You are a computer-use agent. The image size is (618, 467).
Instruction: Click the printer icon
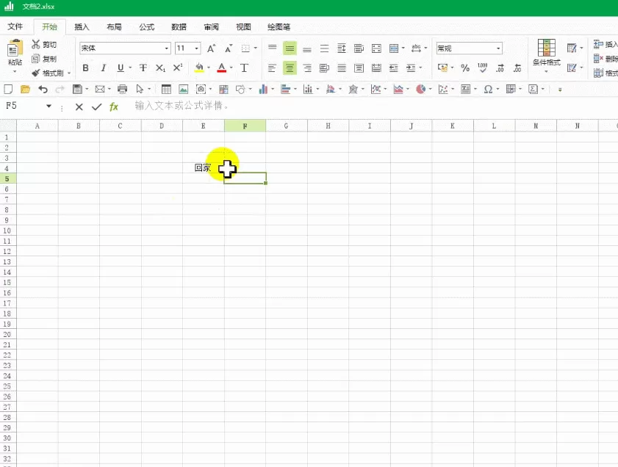[x=123, y=90]
